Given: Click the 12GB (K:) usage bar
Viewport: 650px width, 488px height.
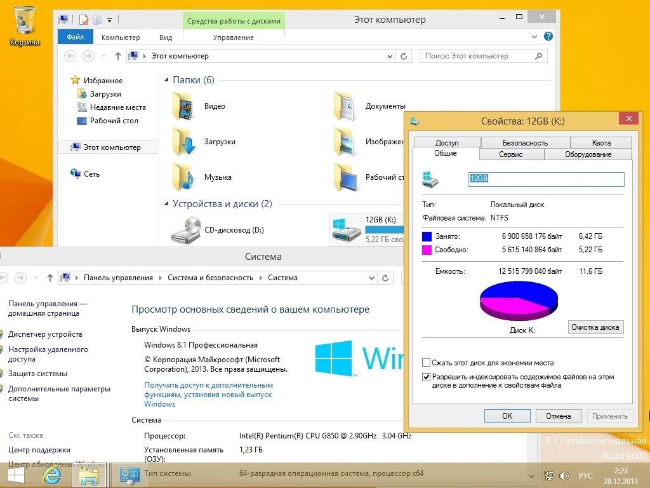Looking at the screenshot, I should pos(384,229).
